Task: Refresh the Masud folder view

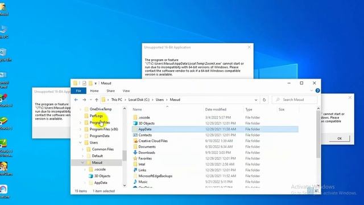Action: click(264, 100)
